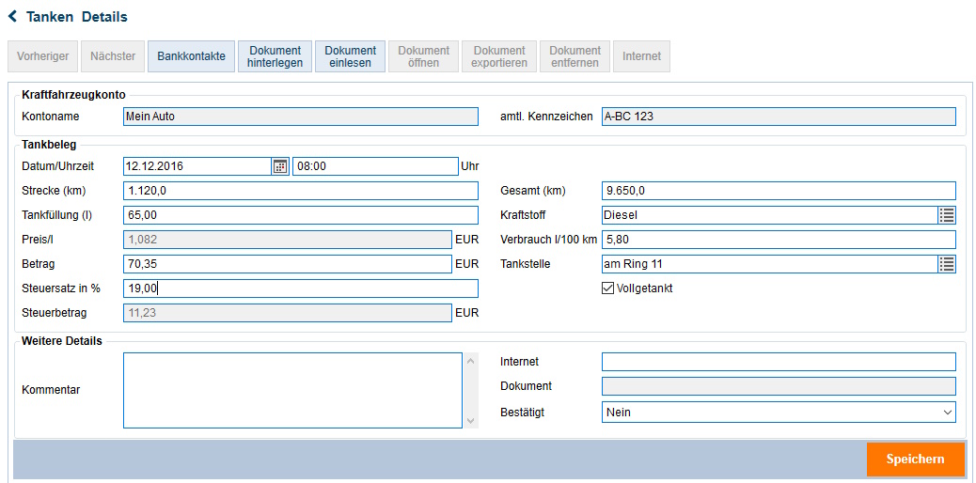Click the Weitere Details section label
The image size is (976, 483).
pyautogui.click(x=62, y=341)
